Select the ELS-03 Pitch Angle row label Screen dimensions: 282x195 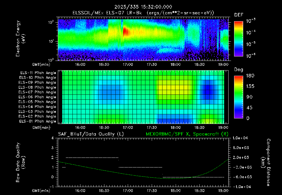coord(37,112)
